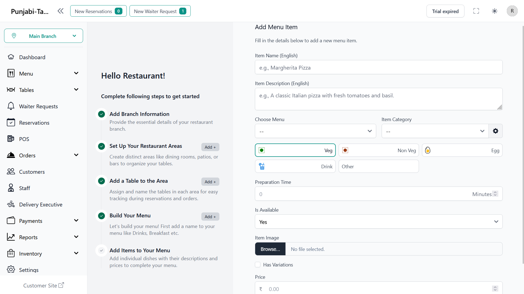The width and height of the screenshot is (524, 294).
Task: Increment the Preparation Time stepper
Action: [495, 192]
